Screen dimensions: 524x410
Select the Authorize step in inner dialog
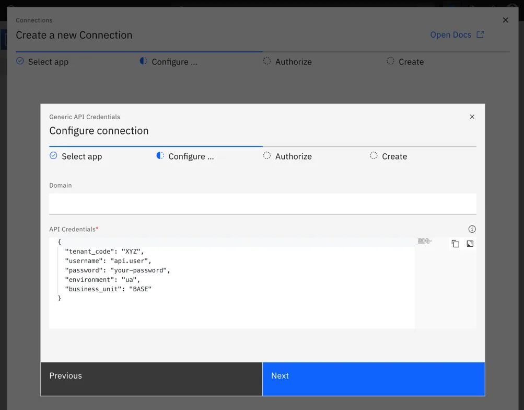(x=287, y=156)
